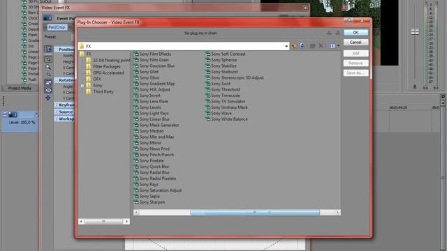The height and width of the screenshot is (251, 447).
Task: Click the folder tree scroll right arrow
Action: pos(127,221)
